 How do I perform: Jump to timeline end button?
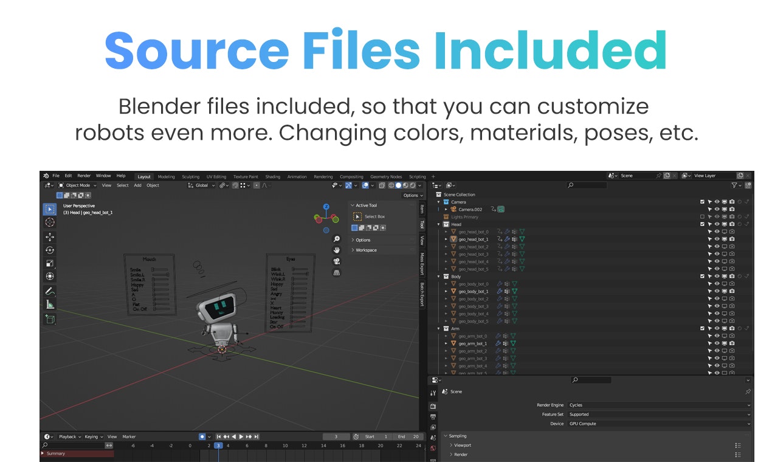pos(257,436)
